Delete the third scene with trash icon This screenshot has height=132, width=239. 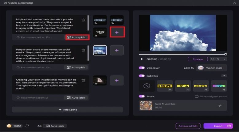pos(83,80)
